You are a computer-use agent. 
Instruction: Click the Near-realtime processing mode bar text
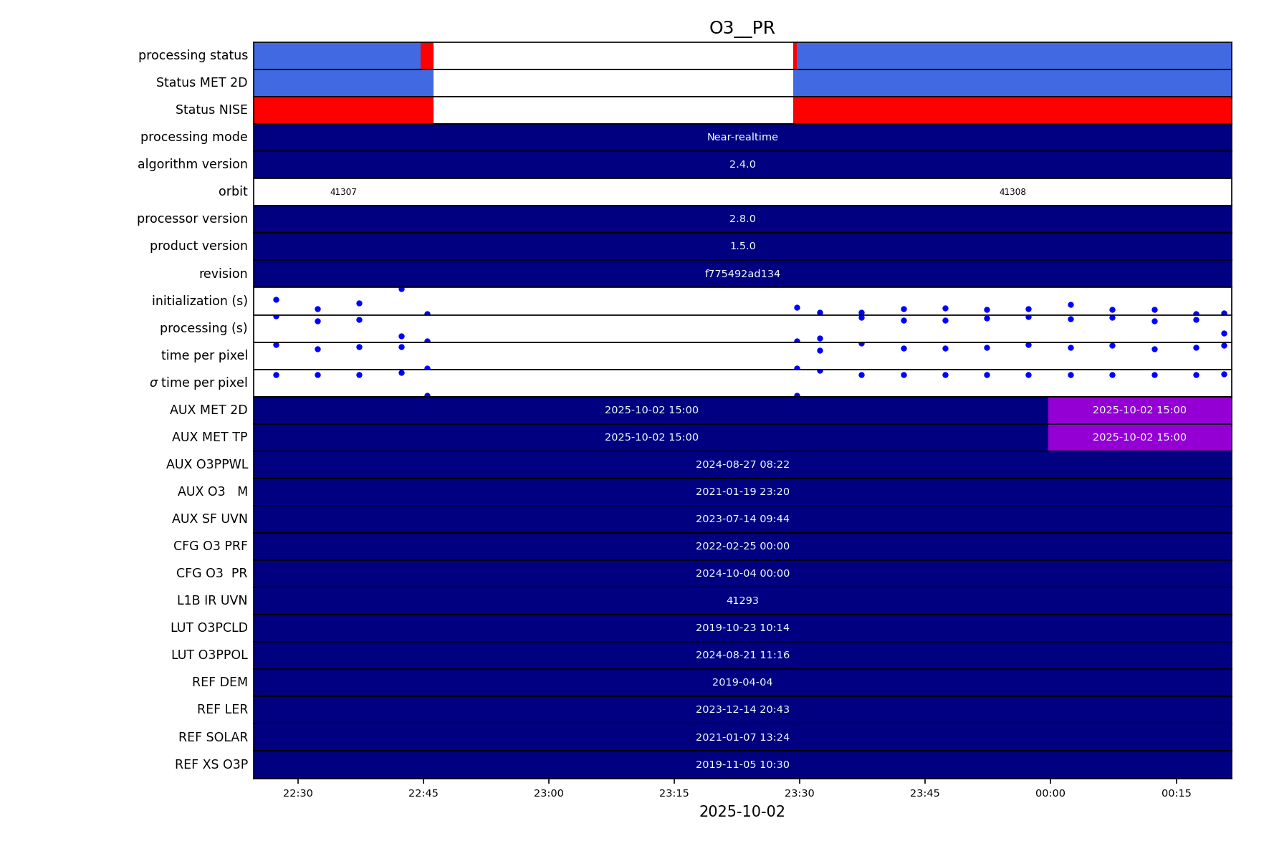click(x=742, y=138)
